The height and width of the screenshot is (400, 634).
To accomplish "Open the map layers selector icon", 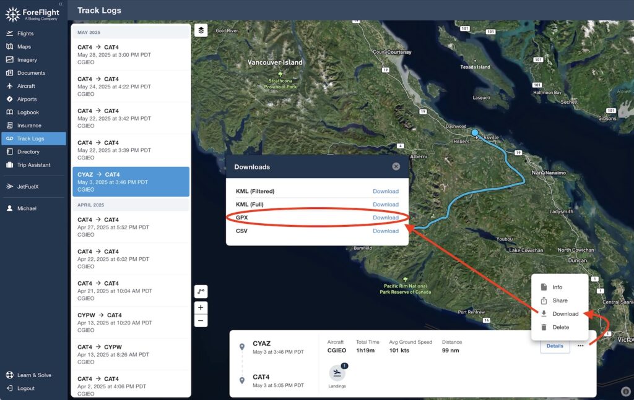I will [x=201, y=30].
